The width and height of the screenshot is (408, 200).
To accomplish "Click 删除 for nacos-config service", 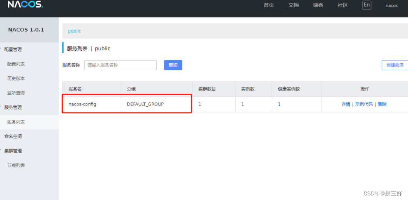I will pyautogui.click(x=382, y=104).
